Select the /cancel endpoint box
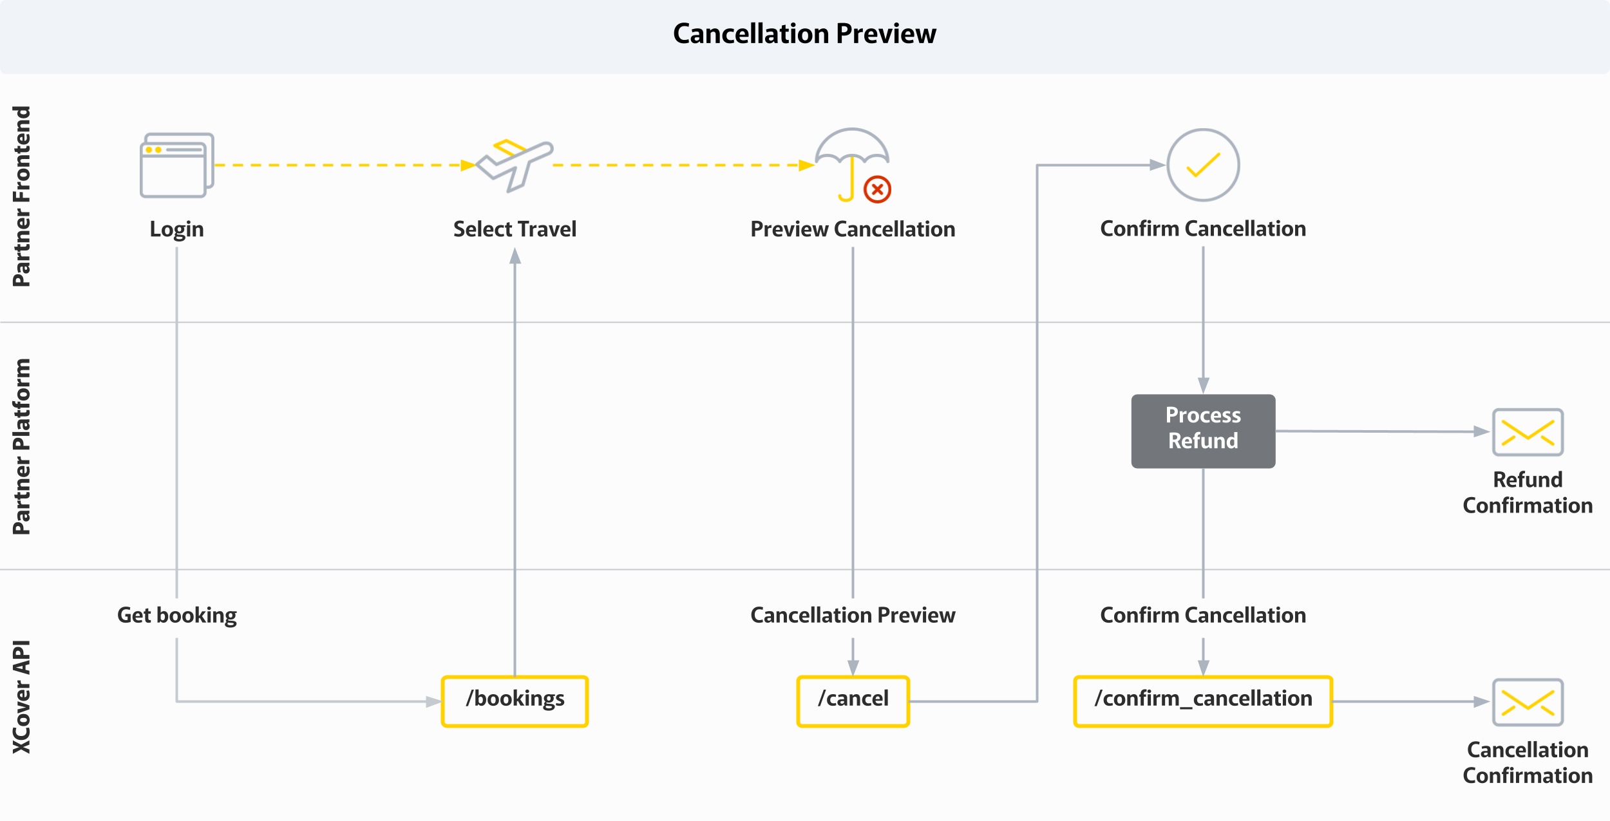1610x821 pixels. [x=853, y=701]
